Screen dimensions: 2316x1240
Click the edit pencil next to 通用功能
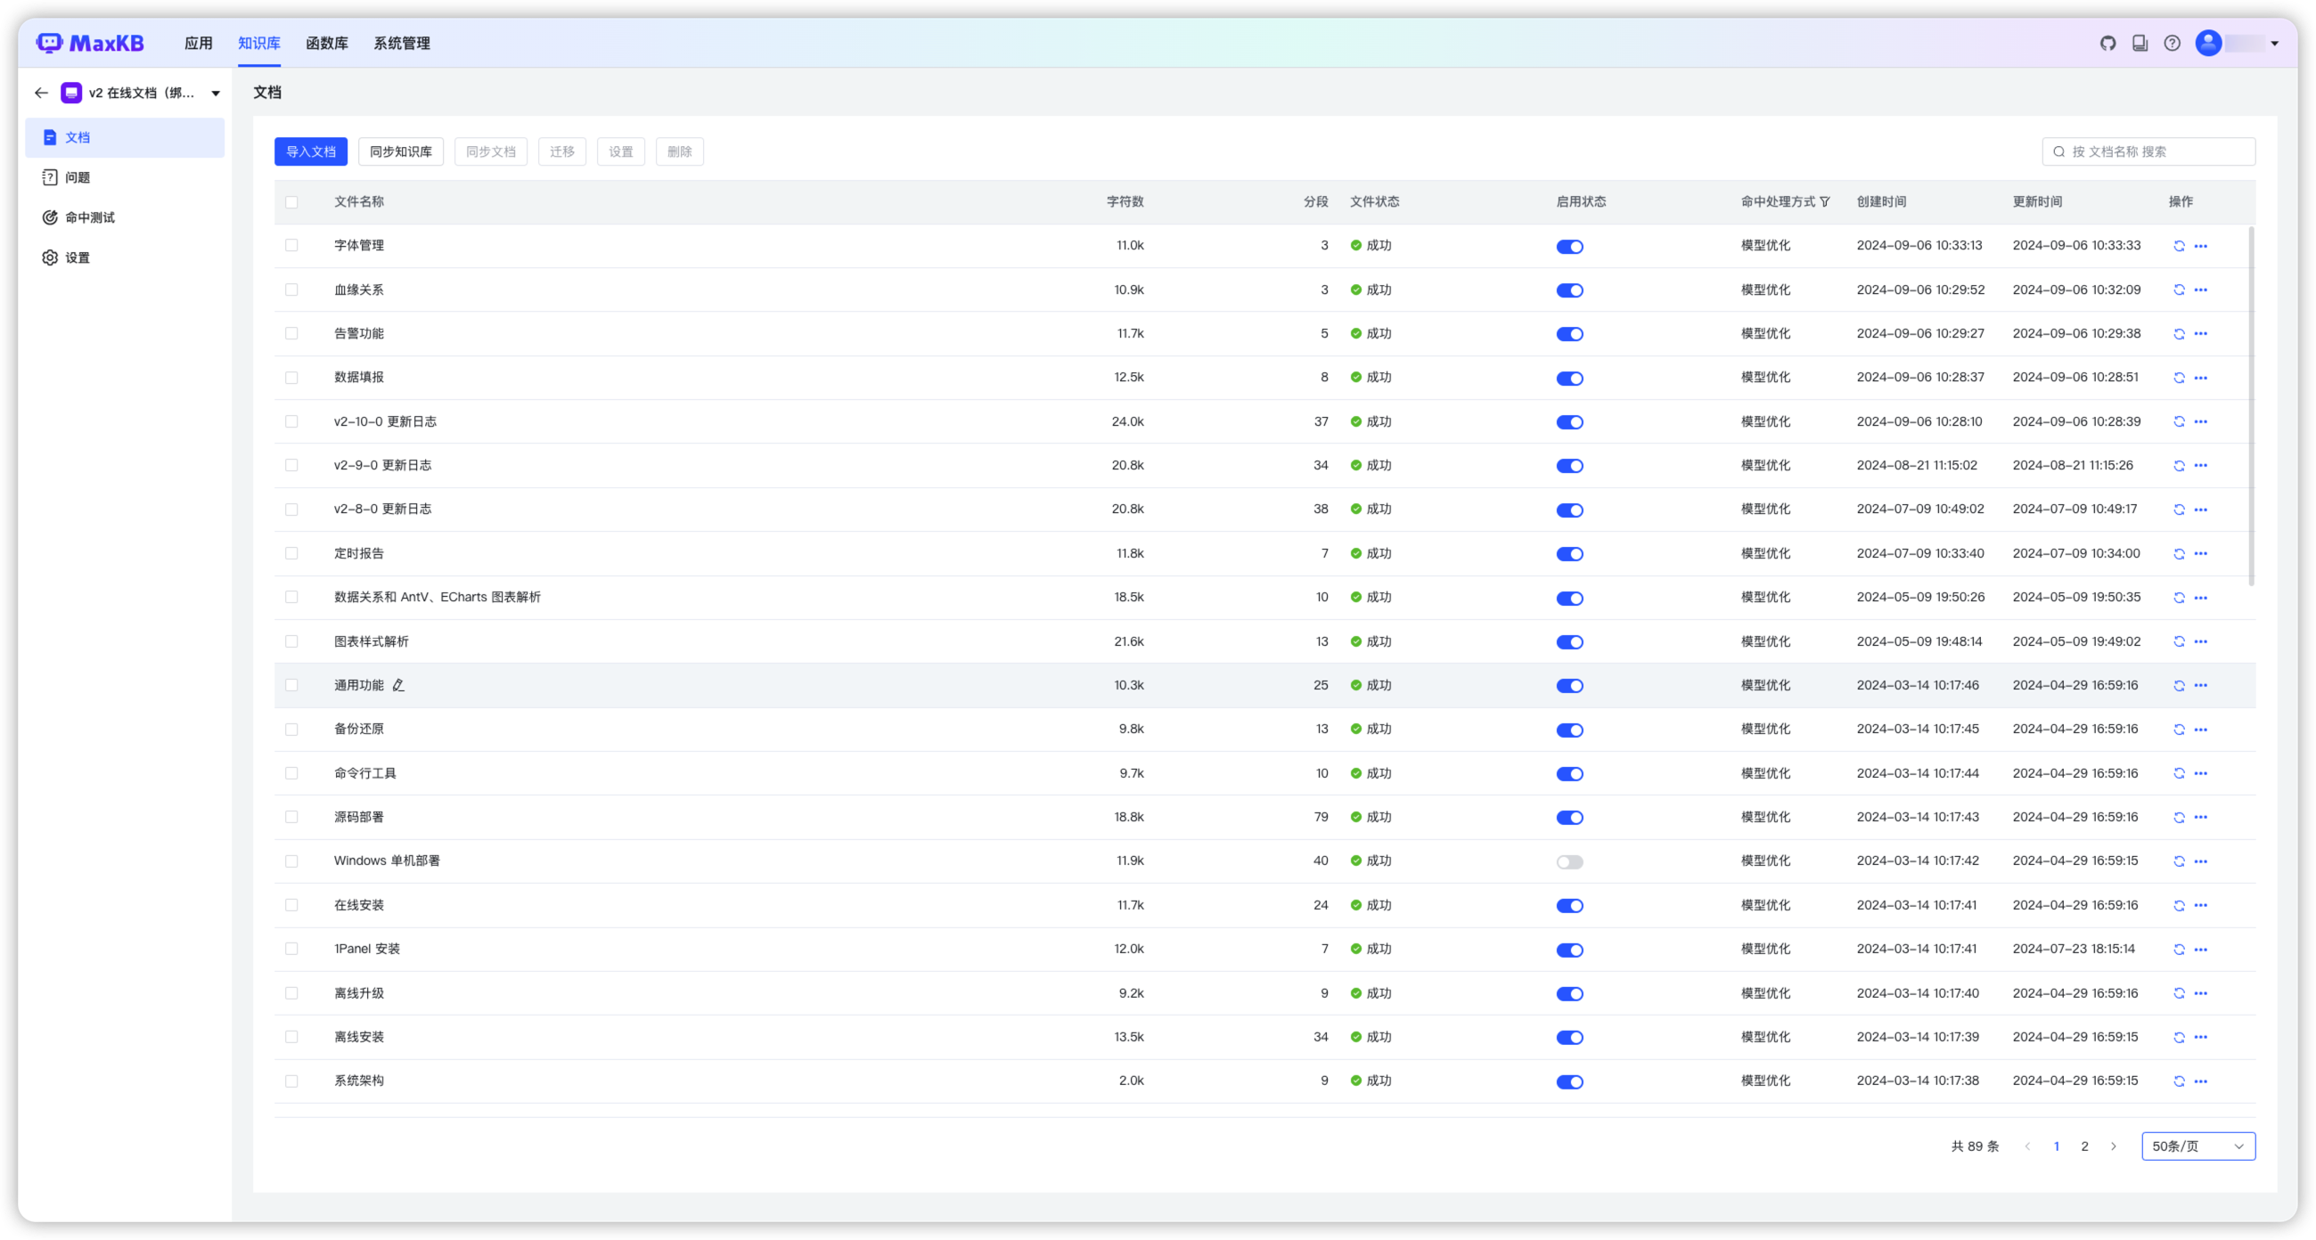coord(398,686)
